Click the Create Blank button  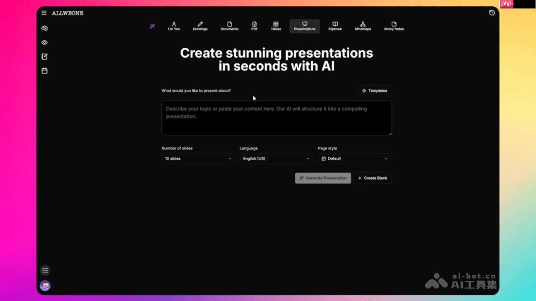373,178
